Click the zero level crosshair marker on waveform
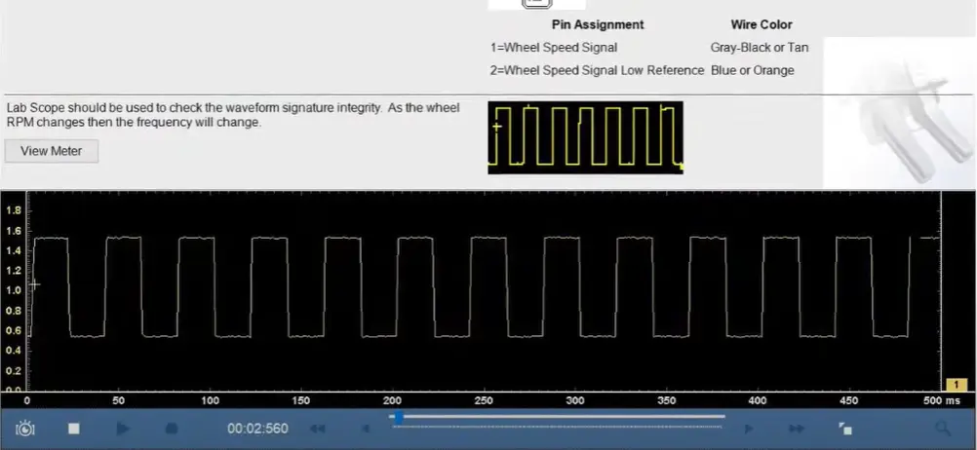977x450 pixels. click(35, 284)
